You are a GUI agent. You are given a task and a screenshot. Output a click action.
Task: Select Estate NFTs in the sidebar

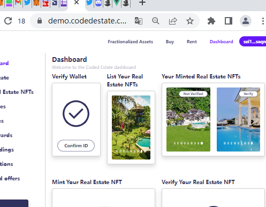(17, 92)
